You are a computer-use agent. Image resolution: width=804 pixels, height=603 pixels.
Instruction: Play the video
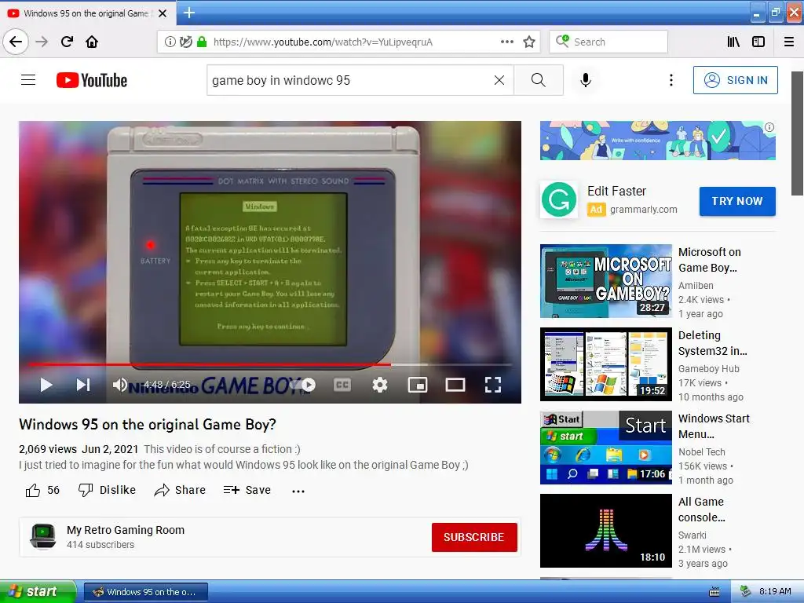coord(46,385)
